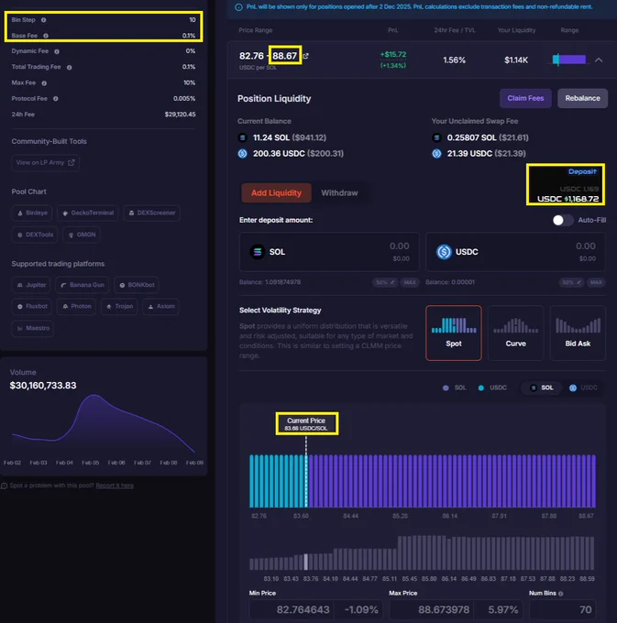Click the Volume chart curve
The image size is (617, 623).
104,424
